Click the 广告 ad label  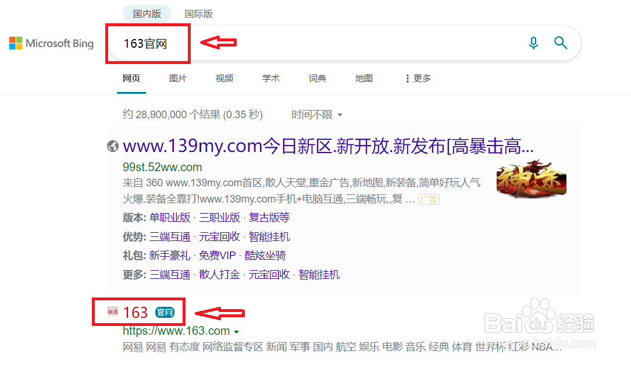(429, 200)
